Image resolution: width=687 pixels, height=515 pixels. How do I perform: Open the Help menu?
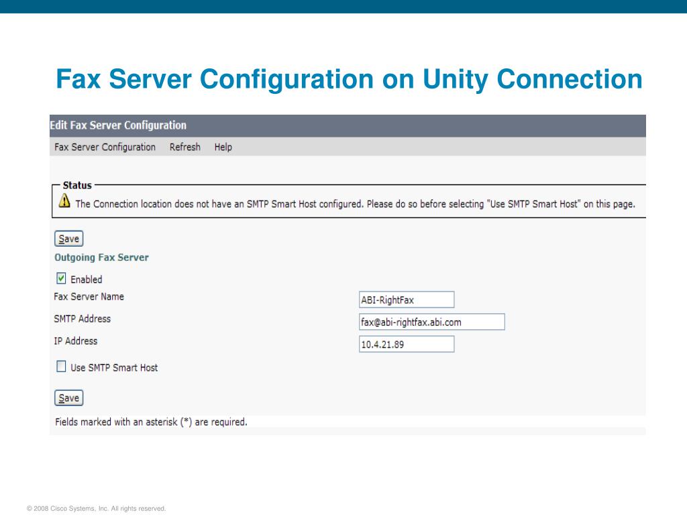coord(223,147)
